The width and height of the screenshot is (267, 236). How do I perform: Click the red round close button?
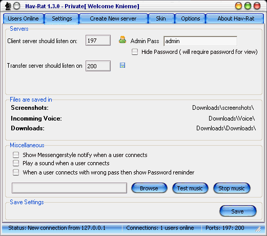click(x=257, y=6)
